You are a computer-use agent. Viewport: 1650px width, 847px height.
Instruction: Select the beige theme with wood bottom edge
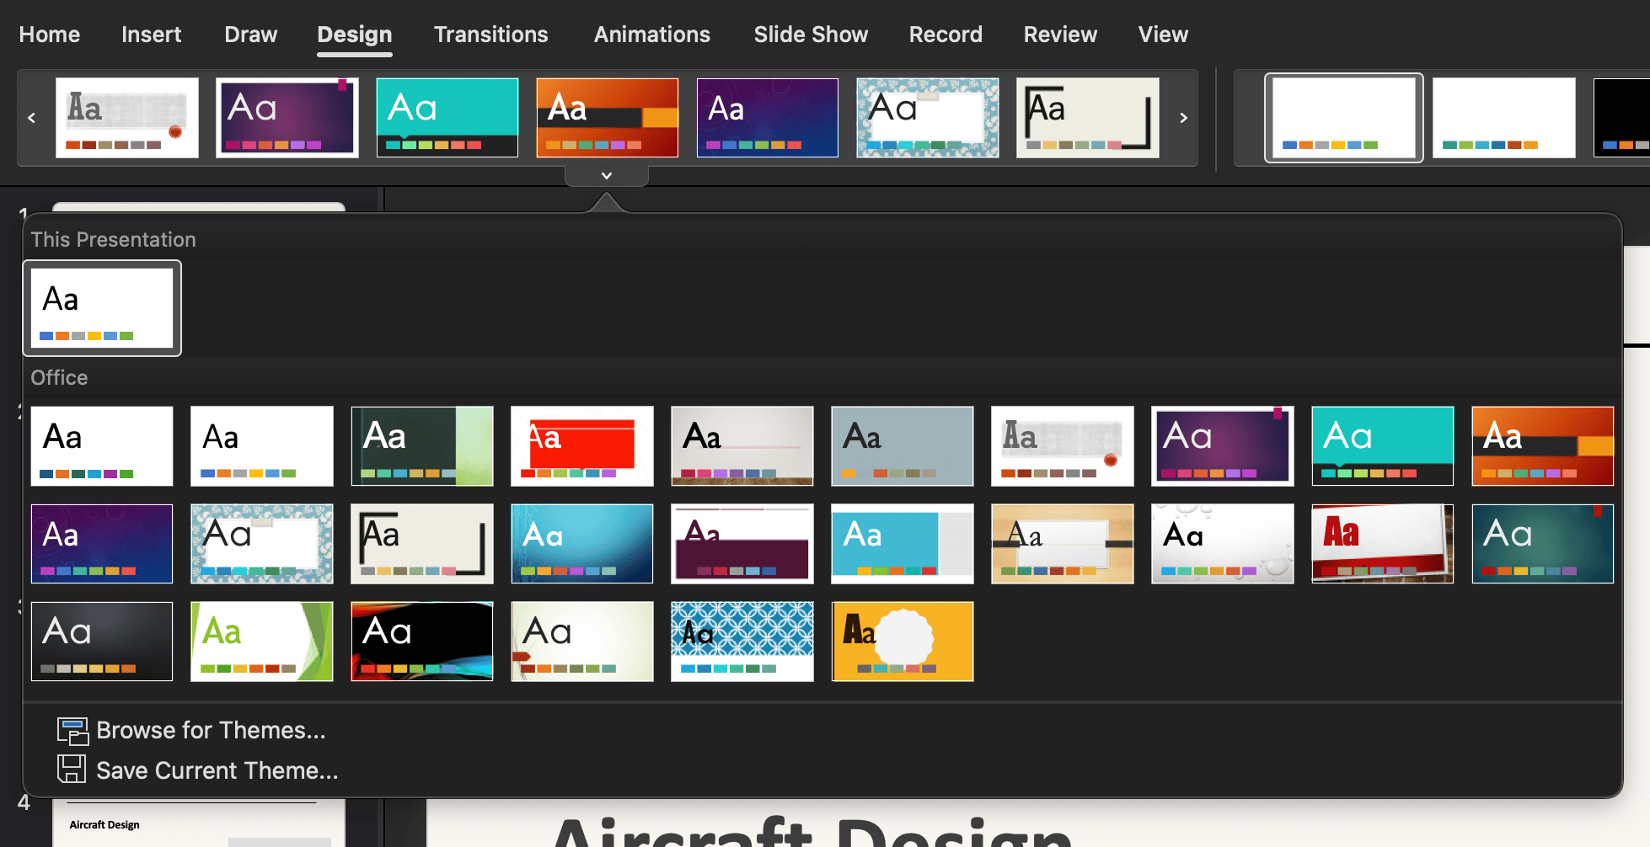(x=742, y=446)
